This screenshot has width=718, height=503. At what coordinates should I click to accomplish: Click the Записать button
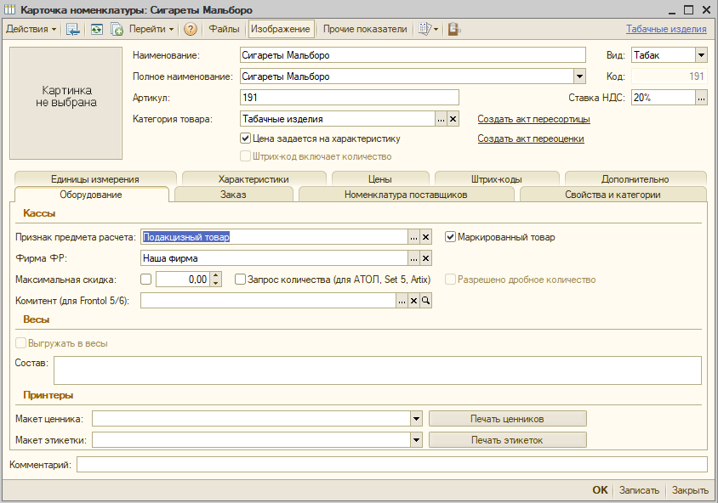[x=639, y=490]
